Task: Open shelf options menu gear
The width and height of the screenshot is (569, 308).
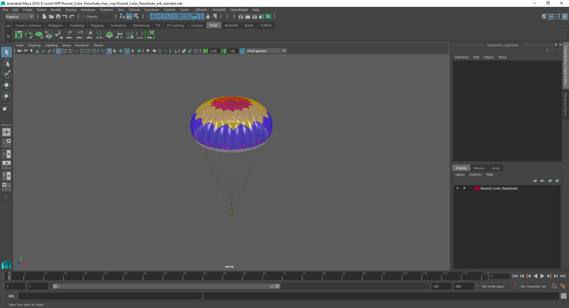Action: [x=8, y=36]
